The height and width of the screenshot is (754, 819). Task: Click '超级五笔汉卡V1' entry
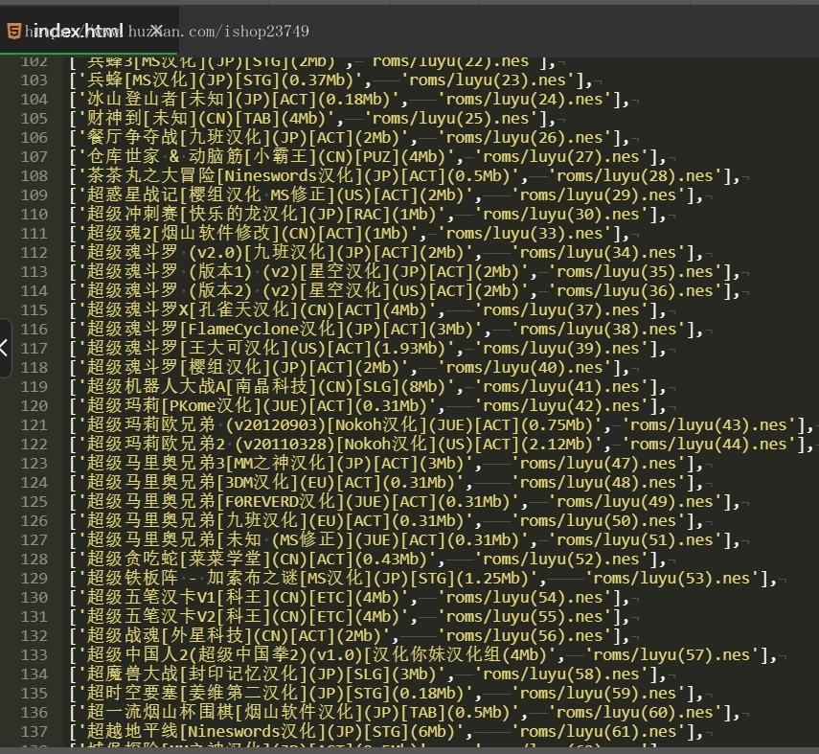(151, 597)
